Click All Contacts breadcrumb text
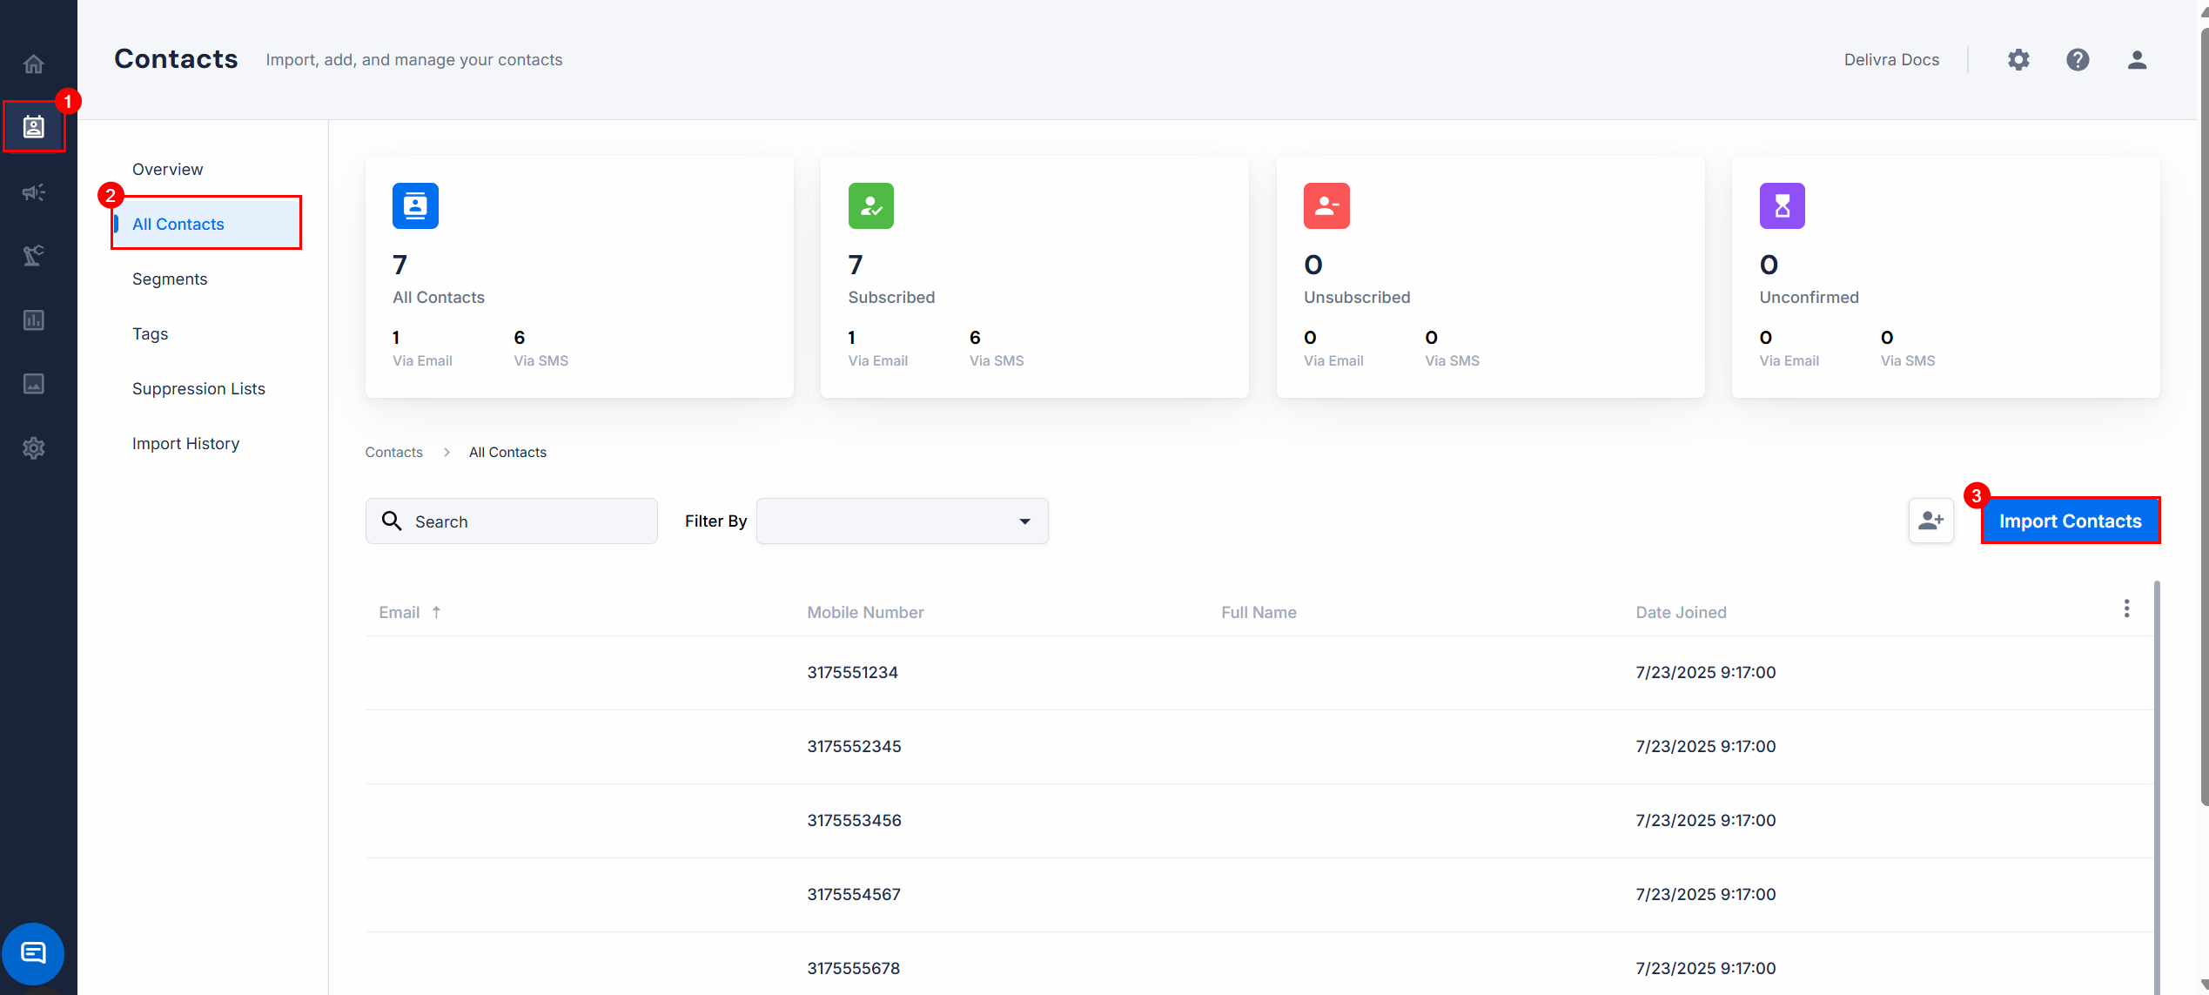The height and width of the screenshot is (995, 2209). 507,452
